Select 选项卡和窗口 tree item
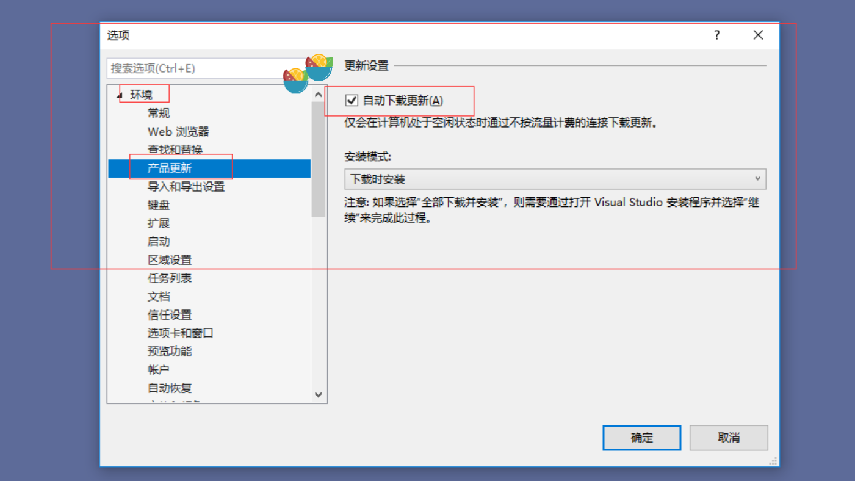This screenshot has height=481, width=855. click(180, 333)
